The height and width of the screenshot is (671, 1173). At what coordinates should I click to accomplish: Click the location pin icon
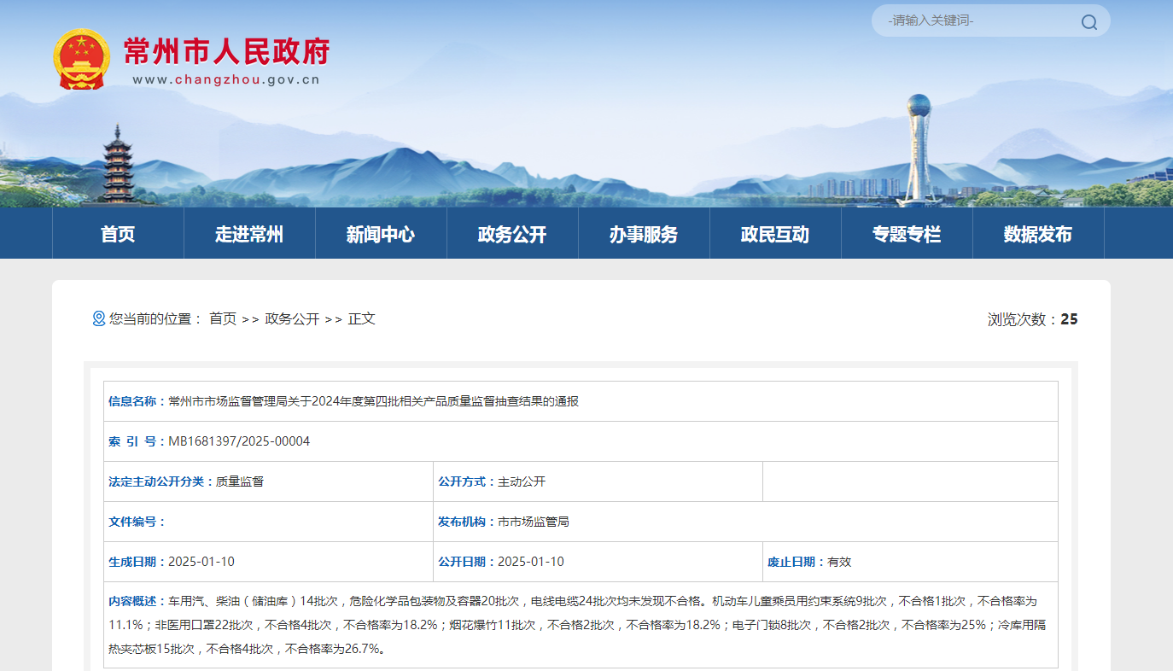click(98, 318)
